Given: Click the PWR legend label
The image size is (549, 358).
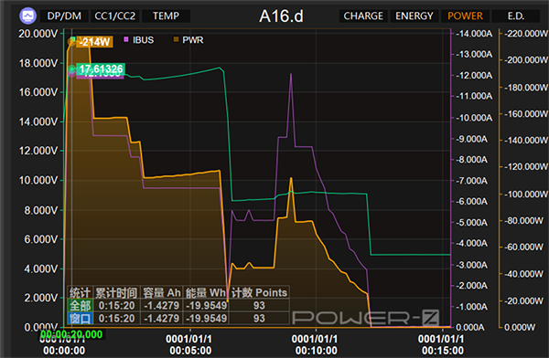Looking at the screenshot, I should point(192,40).
